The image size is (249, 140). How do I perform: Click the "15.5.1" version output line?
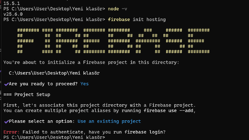12,3
